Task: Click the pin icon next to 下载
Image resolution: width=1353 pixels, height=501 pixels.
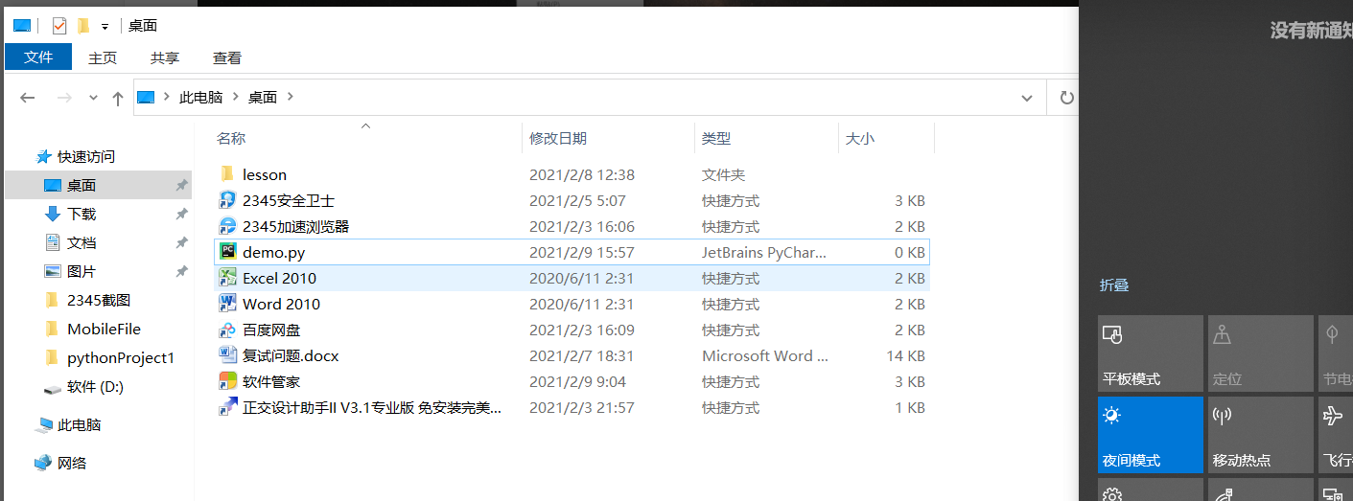Action: click(x=181, y=214)
